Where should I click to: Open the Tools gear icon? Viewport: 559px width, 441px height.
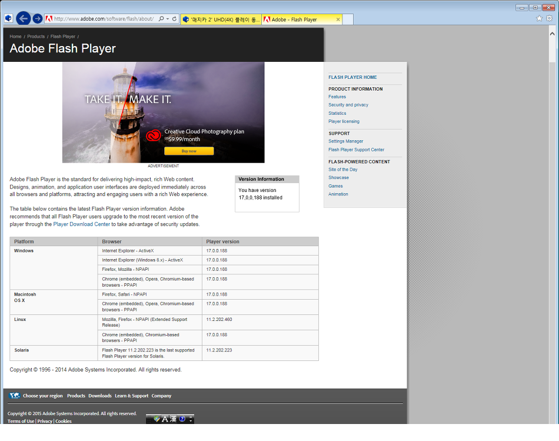pos(550,18)
